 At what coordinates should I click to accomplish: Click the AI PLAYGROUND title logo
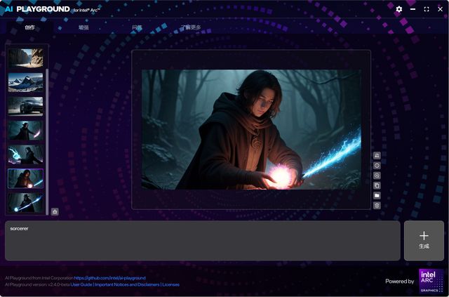pos(37,9)
